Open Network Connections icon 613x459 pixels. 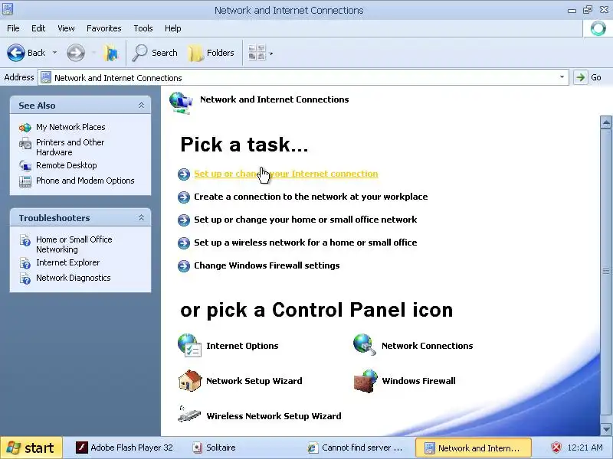[365, 345]
